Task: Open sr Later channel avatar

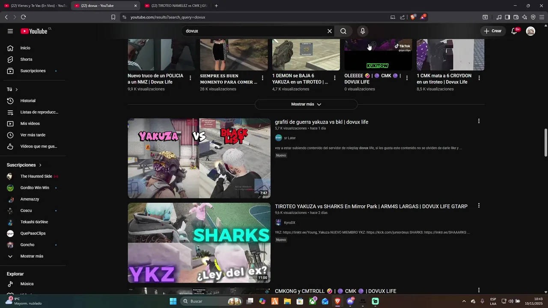Action: [278, 138]
